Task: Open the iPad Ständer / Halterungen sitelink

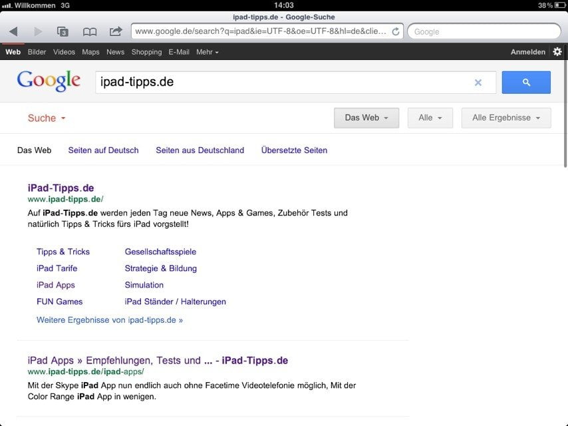Action: [176, 302]
